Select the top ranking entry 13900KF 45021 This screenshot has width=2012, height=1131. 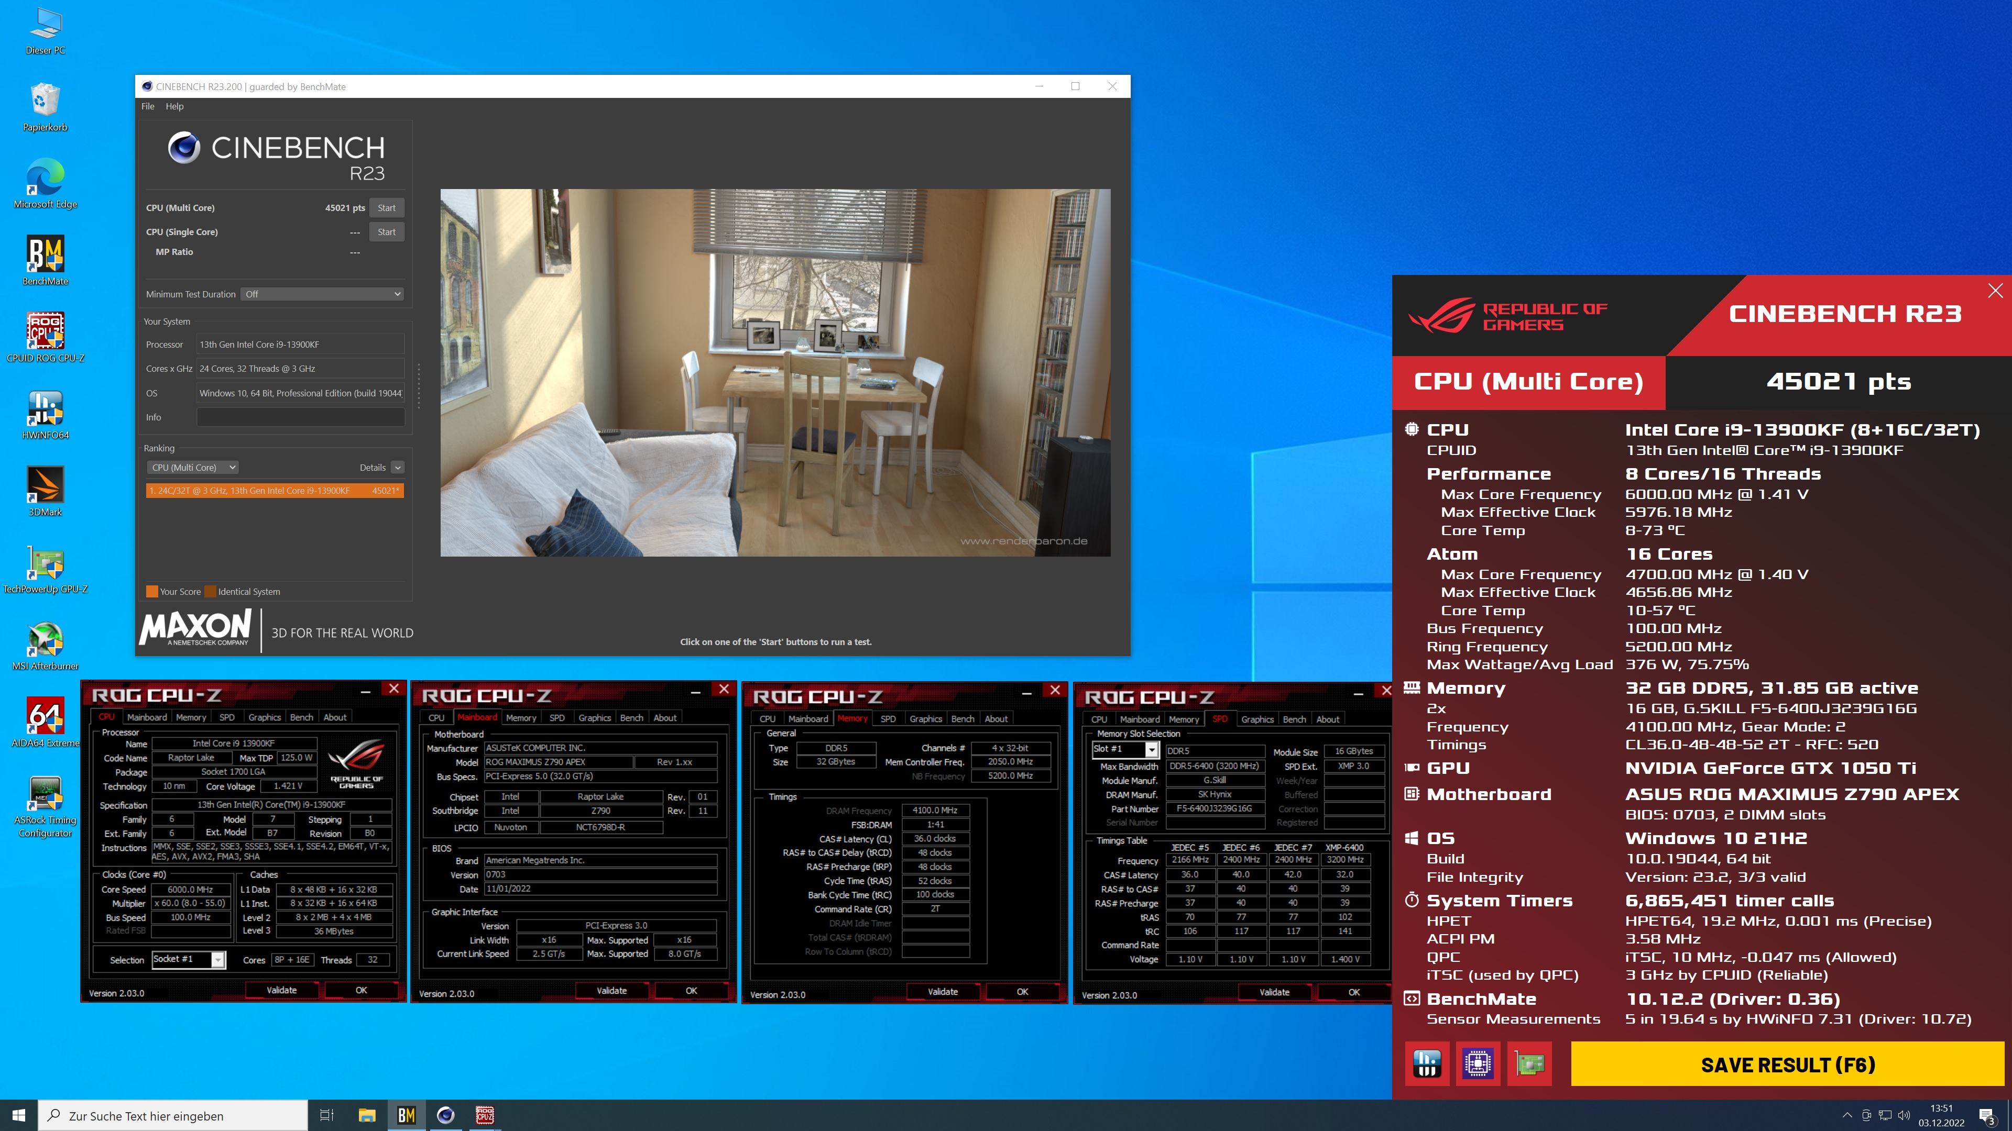click(x=274, y=491)
